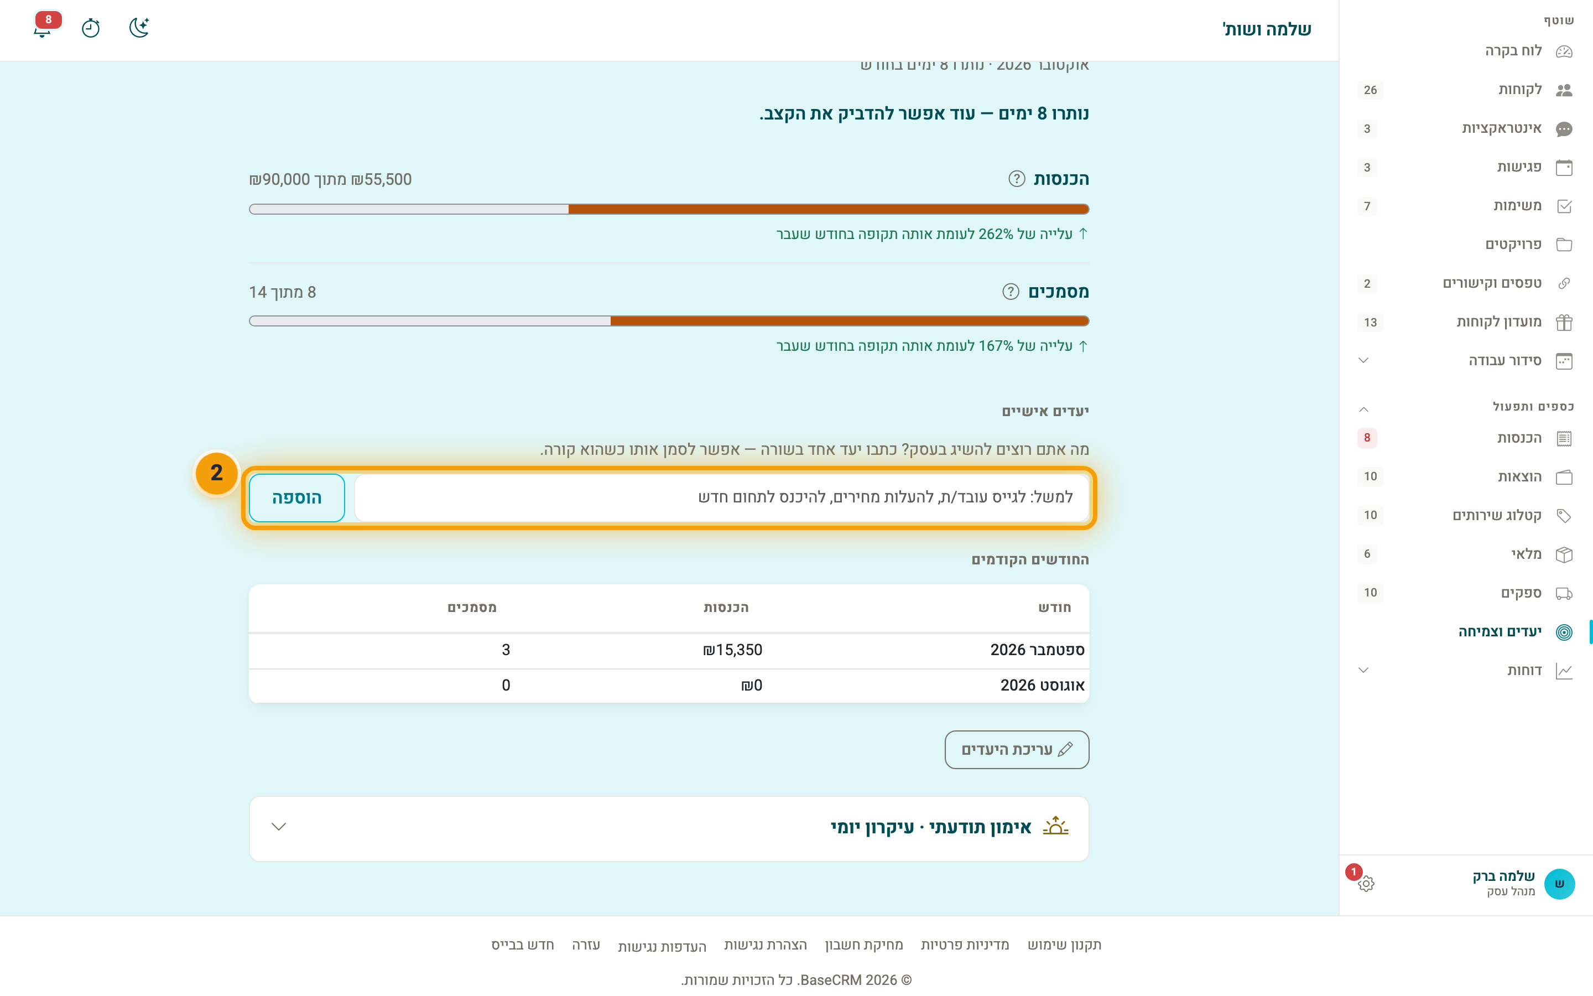Click the customer club gift icon
Image resolution: width=1593 pixels, height=996 pixels.
[1564, 322]
